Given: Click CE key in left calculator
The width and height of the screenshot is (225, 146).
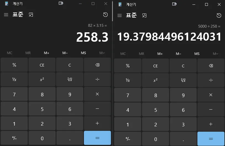Looking at the screenshot, I should [42, 65].
